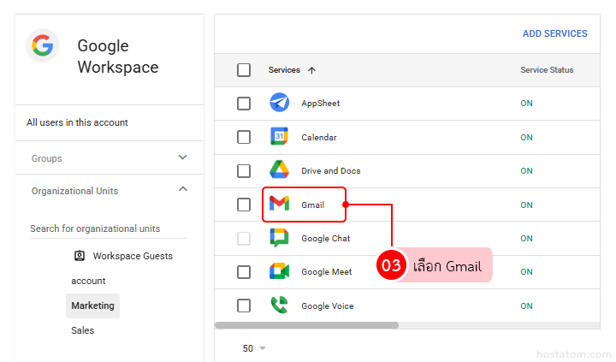Click the Services column header
The width and height of the screenshot is (616, 362).
point(284,70)
